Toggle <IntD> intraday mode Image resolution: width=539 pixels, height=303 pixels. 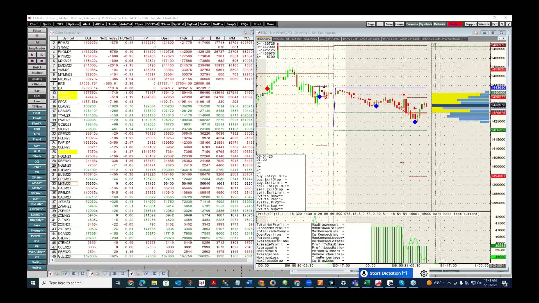pyautogui.click(x=36, y=79)
